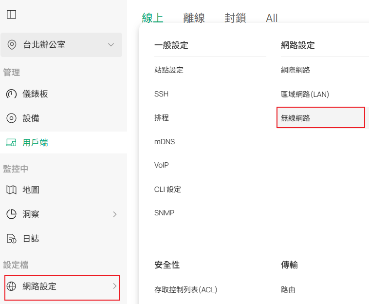Expand the 網路設定 submenu arrow
Viewport: 369px width, 304px height.
[114, 286]
